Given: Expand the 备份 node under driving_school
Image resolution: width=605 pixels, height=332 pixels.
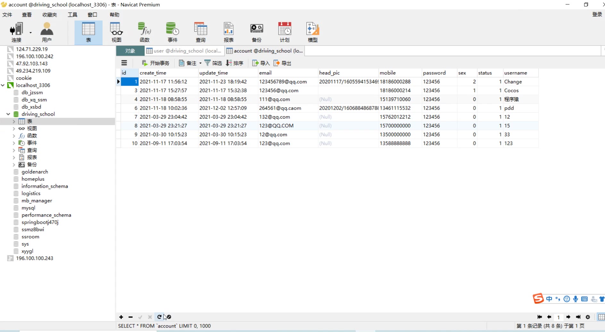Looking at the screenshot, I should point(14,165).
